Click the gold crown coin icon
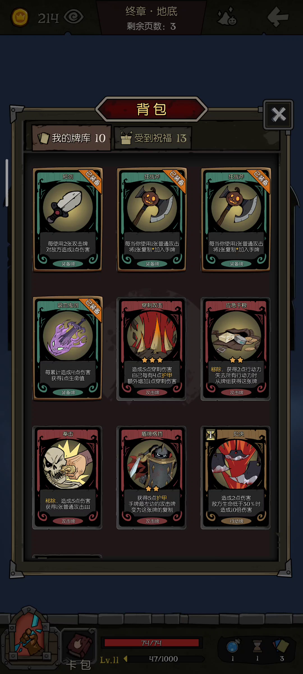303x674 pixels. (20, 17)
